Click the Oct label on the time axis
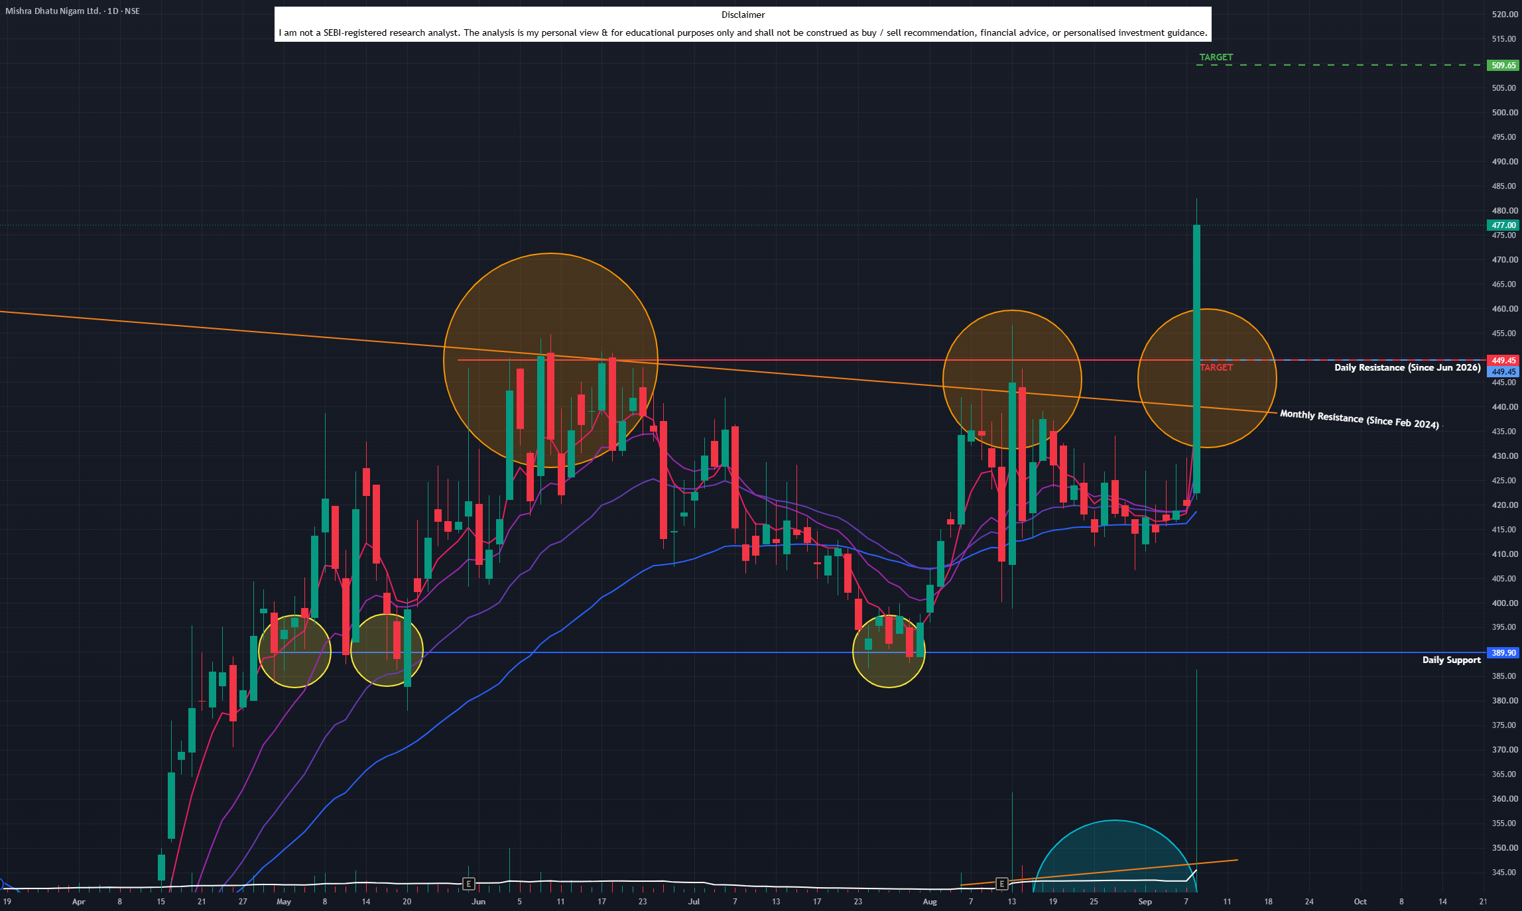Screen dimensions: 1522x911 [x=1360, y=902]
